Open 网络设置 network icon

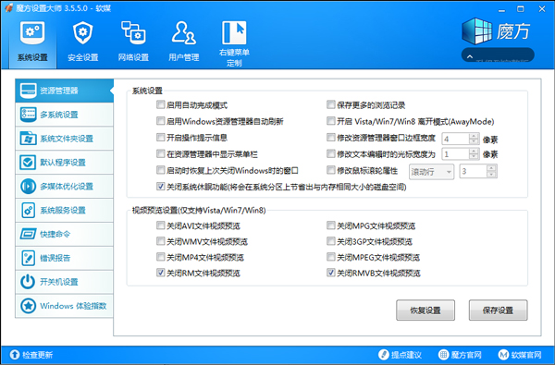click(x=133, y=33)
